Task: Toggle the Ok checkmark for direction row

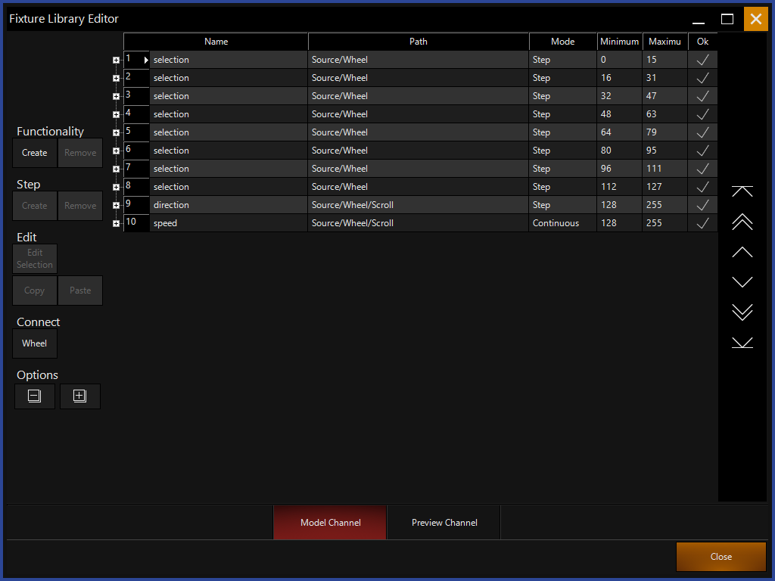Action: click(702, 205)
